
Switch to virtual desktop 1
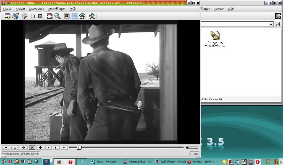[48, 162]
